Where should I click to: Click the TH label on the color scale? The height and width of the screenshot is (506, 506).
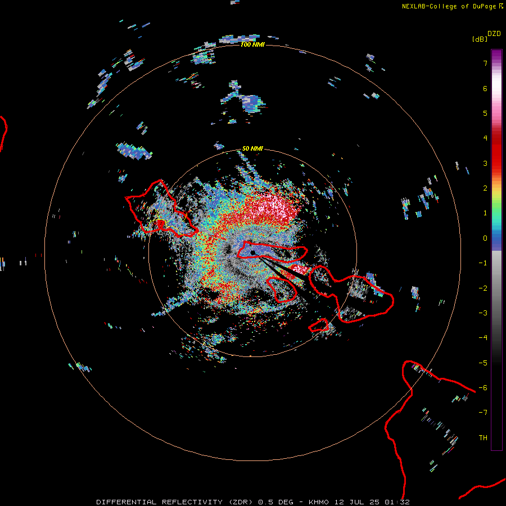click(x=483, y=437)
